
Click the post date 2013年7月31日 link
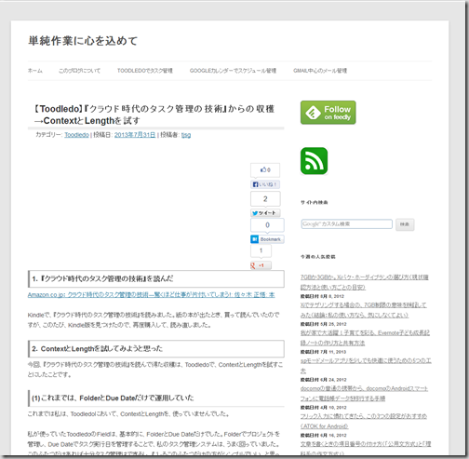point(135,135)
